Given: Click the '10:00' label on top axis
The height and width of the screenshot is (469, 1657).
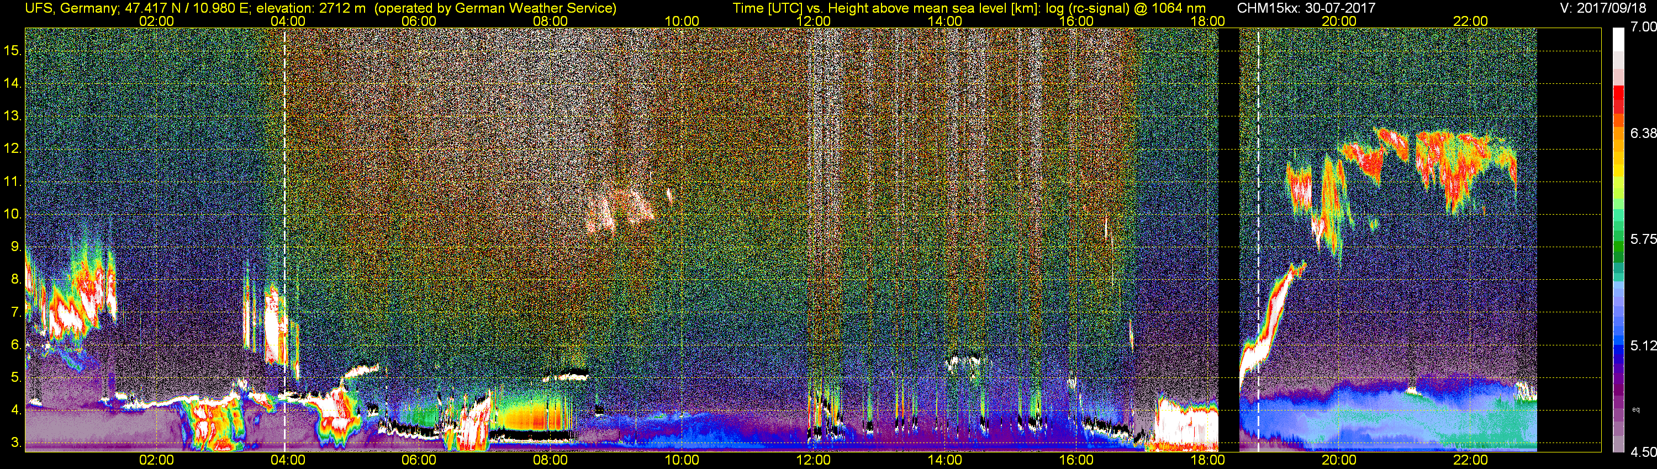Looking at the screenshot, I should click(682, 21).
